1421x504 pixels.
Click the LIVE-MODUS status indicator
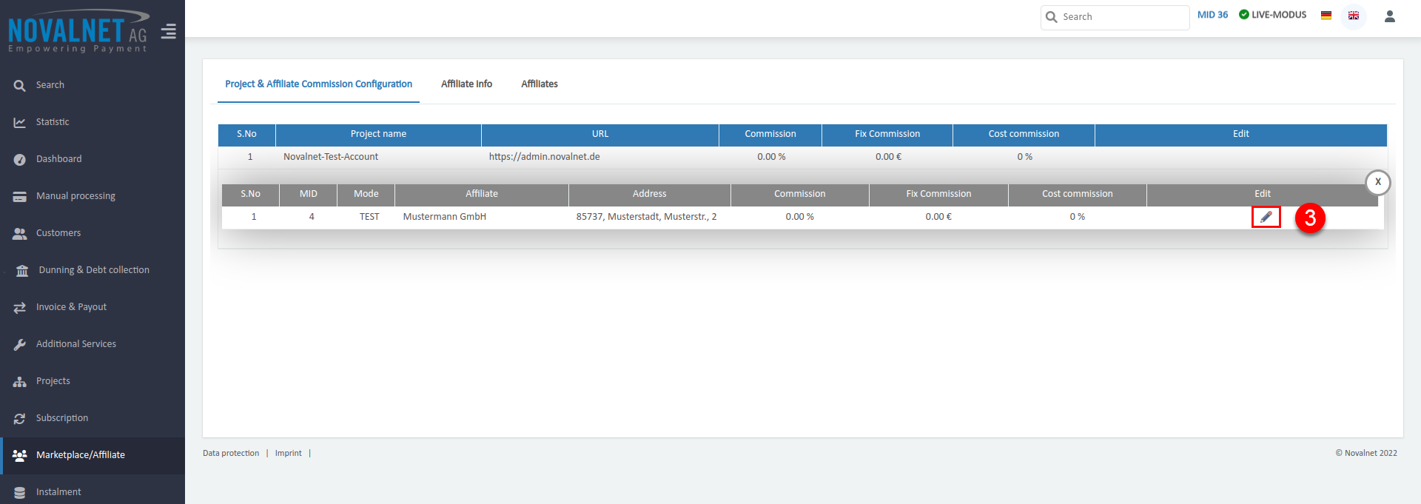[x=1272, y=15]
